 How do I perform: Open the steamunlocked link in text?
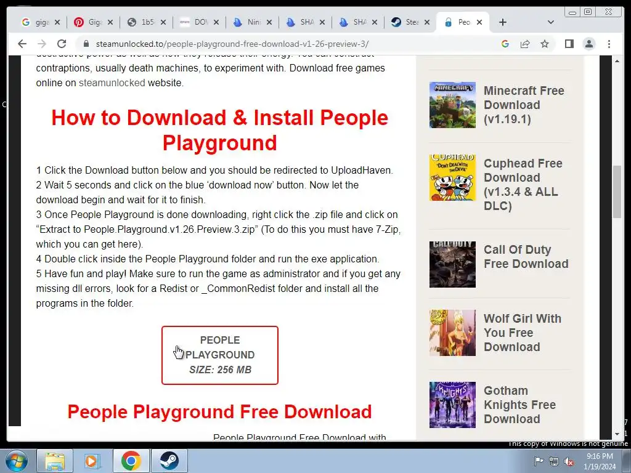[x=112, y=83]
